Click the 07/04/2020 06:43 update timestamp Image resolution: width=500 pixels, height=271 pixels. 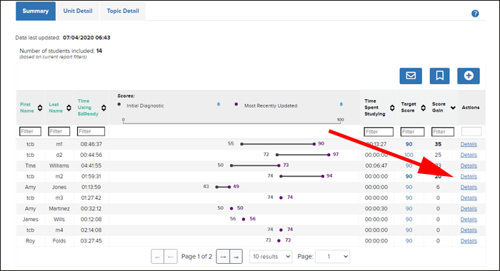pos(86,38)
